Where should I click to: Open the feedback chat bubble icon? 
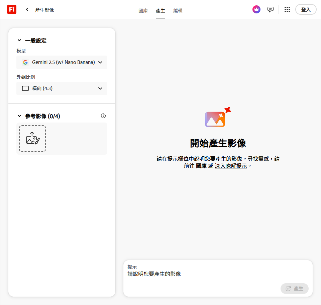[271, 9]
